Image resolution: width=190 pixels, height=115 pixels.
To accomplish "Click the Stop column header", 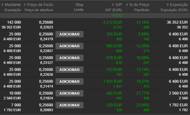I will pyautogui.click(x=79, y=5).
